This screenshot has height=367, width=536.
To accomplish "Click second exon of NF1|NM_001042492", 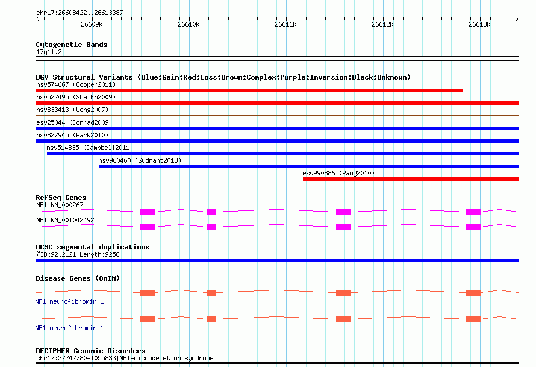I will 211,227.
